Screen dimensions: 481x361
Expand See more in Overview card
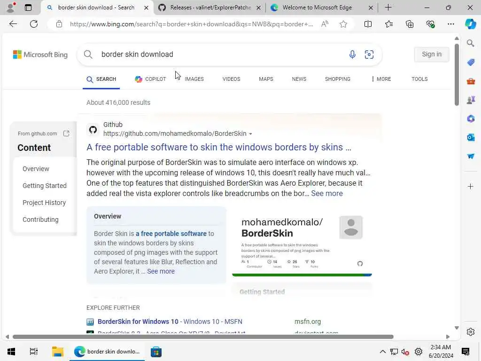click(x=161, y=271)
